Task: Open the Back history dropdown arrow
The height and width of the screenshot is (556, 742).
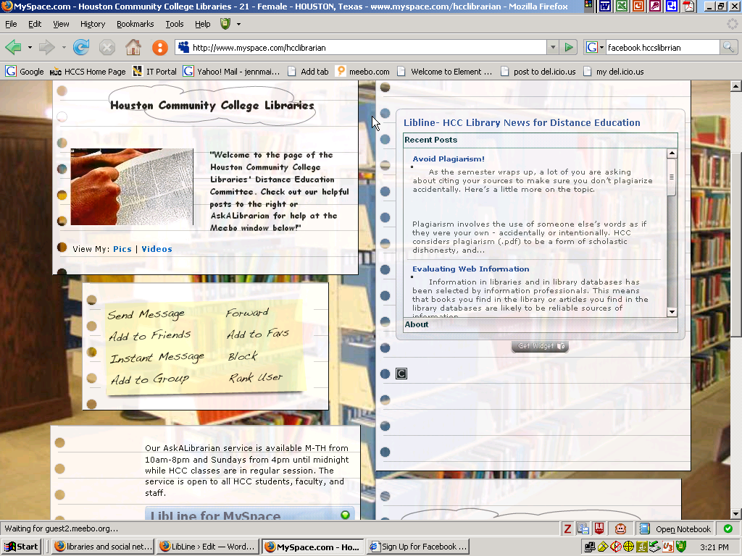Action: coord(30,47)
